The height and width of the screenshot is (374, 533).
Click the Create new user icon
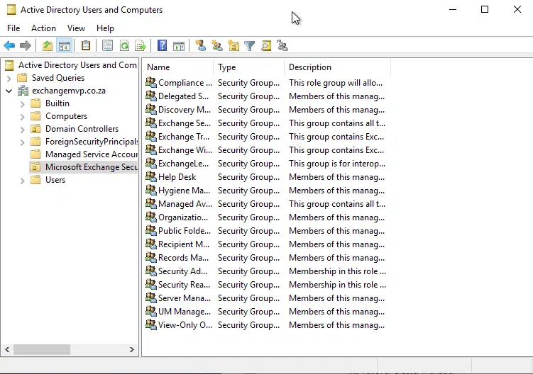200,46
